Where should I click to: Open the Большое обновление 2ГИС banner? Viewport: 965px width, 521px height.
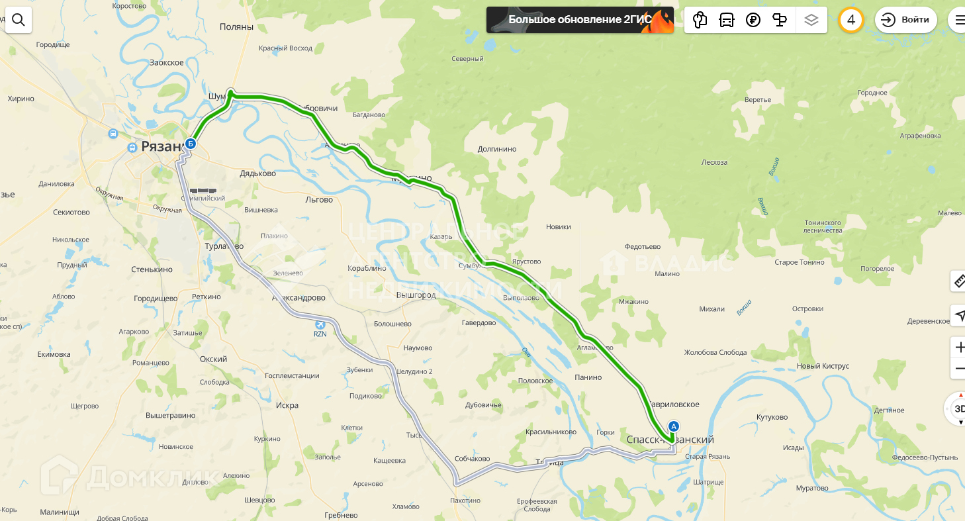tap(580, 20)
